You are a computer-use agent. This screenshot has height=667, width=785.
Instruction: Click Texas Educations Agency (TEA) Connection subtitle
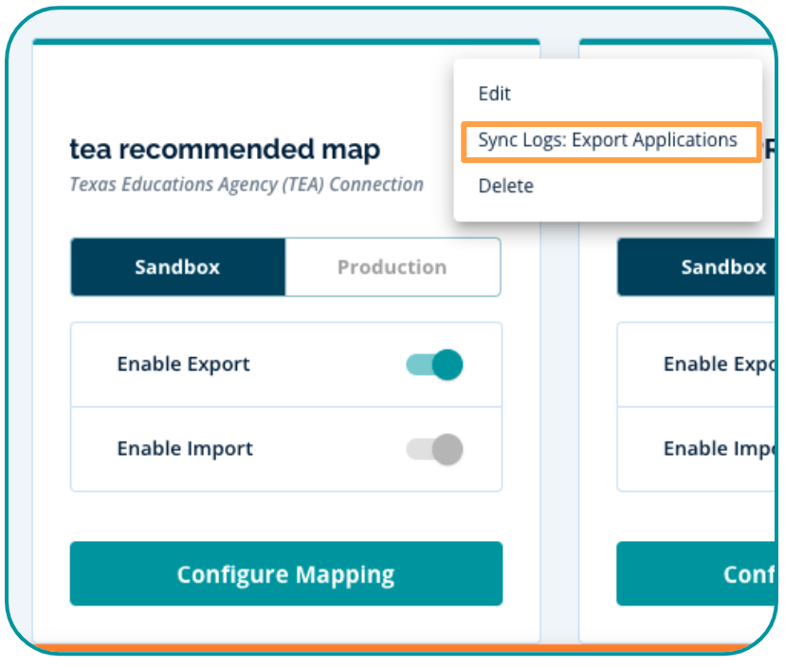246,184
